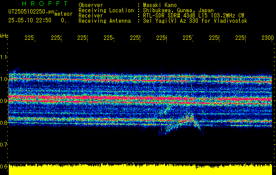Click the 1.1 frequency axis label
This screenshot has height=175, width=276.
click(x=4, y=57)
